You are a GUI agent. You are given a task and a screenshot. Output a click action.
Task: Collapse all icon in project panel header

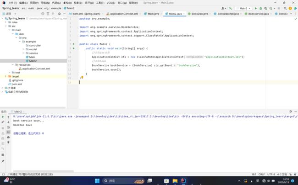point(53,14)
